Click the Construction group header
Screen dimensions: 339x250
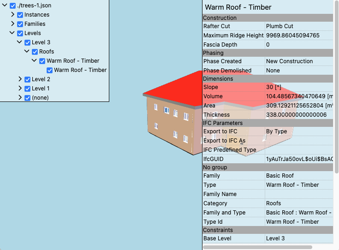(x=268, y=18)
